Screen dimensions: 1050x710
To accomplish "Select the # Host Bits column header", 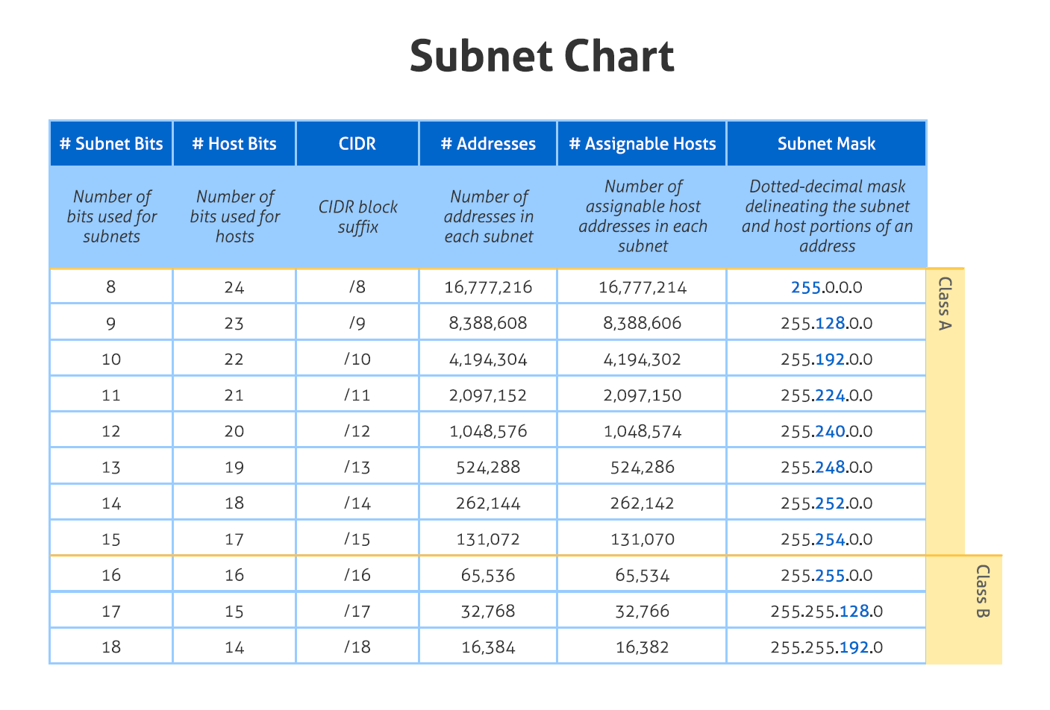I will (234, 143).
